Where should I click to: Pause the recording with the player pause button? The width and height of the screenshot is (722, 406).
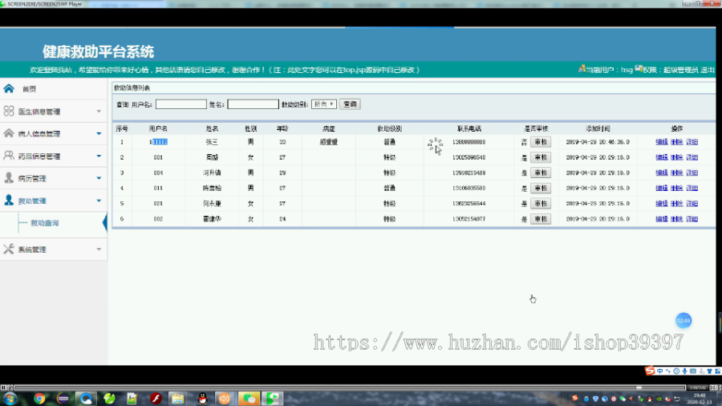(3, 388)
